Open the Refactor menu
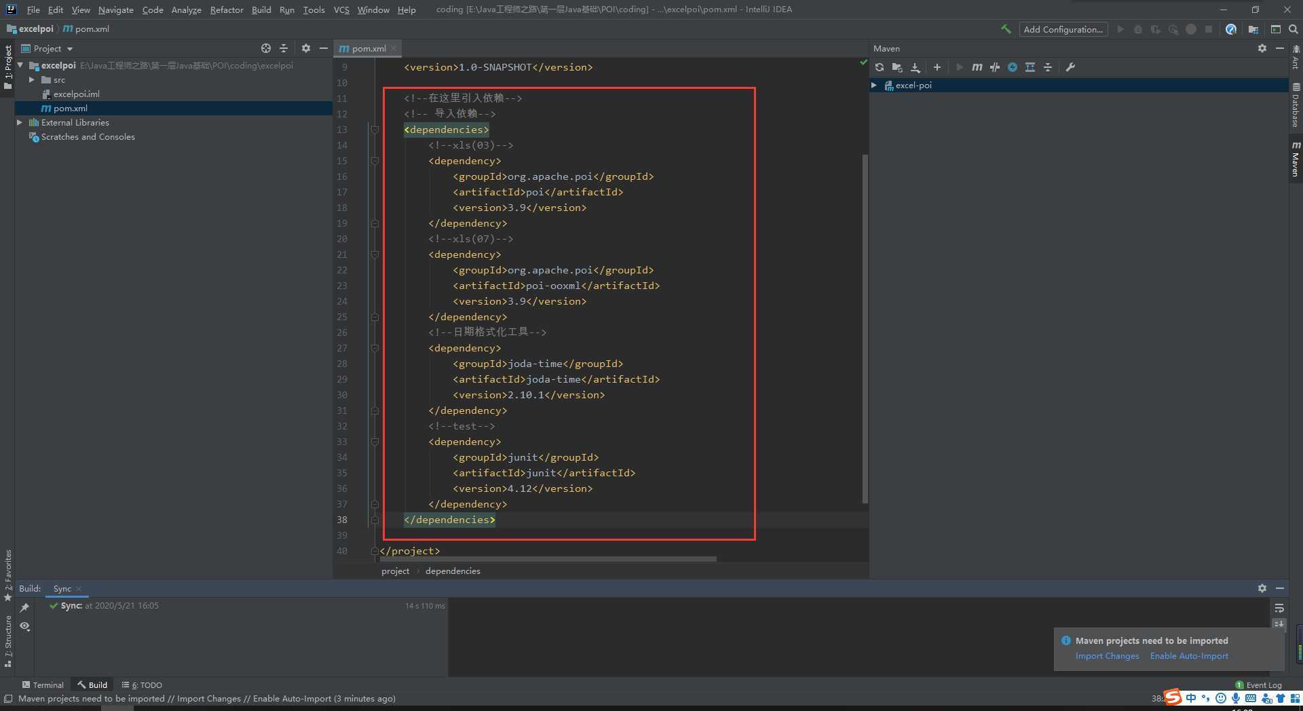The image size is (1303, 711). coord(226,9)
